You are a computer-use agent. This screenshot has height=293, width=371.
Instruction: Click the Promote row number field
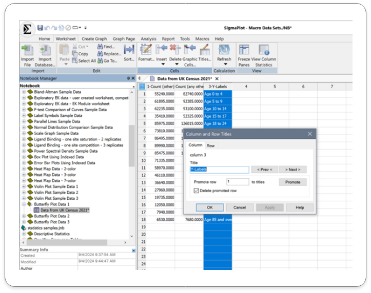(237, 182)
